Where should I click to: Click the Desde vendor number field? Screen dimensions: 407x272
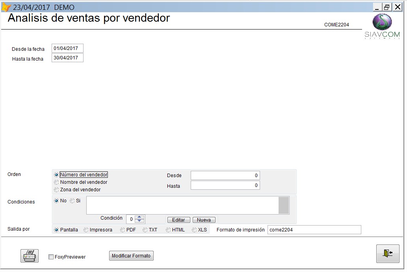coord(225,176)
